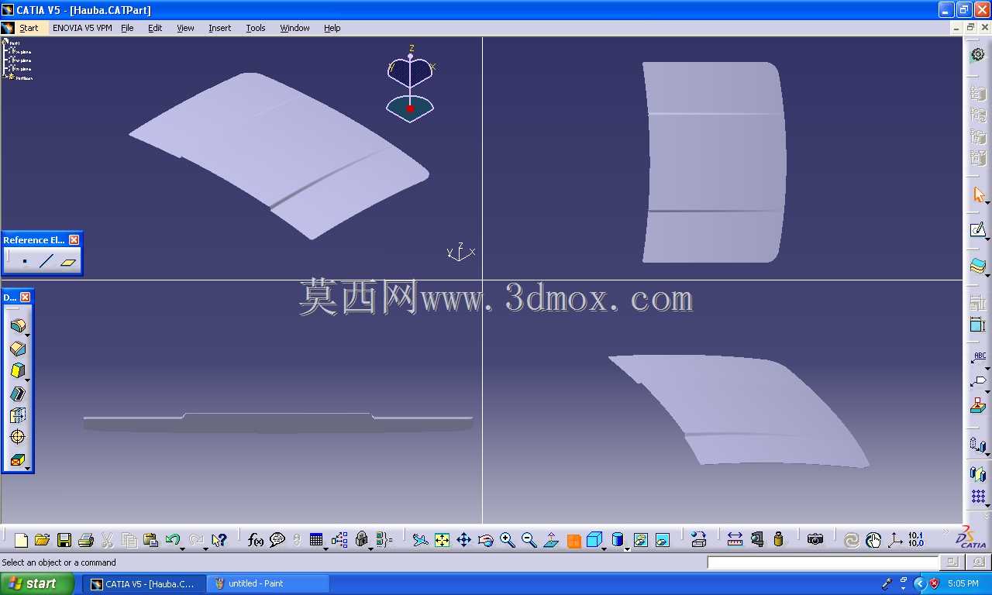The width and height of the screenshot is (992, 595).
Task: Expand the Isometric View dropdown arrow
Action: pos(604,548)
